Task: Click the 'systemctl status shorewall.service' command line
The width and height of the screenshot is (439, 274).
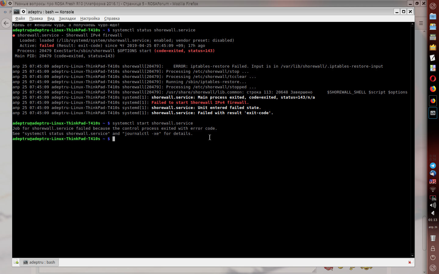Action: pyautogui.click(x=154, y=30)
